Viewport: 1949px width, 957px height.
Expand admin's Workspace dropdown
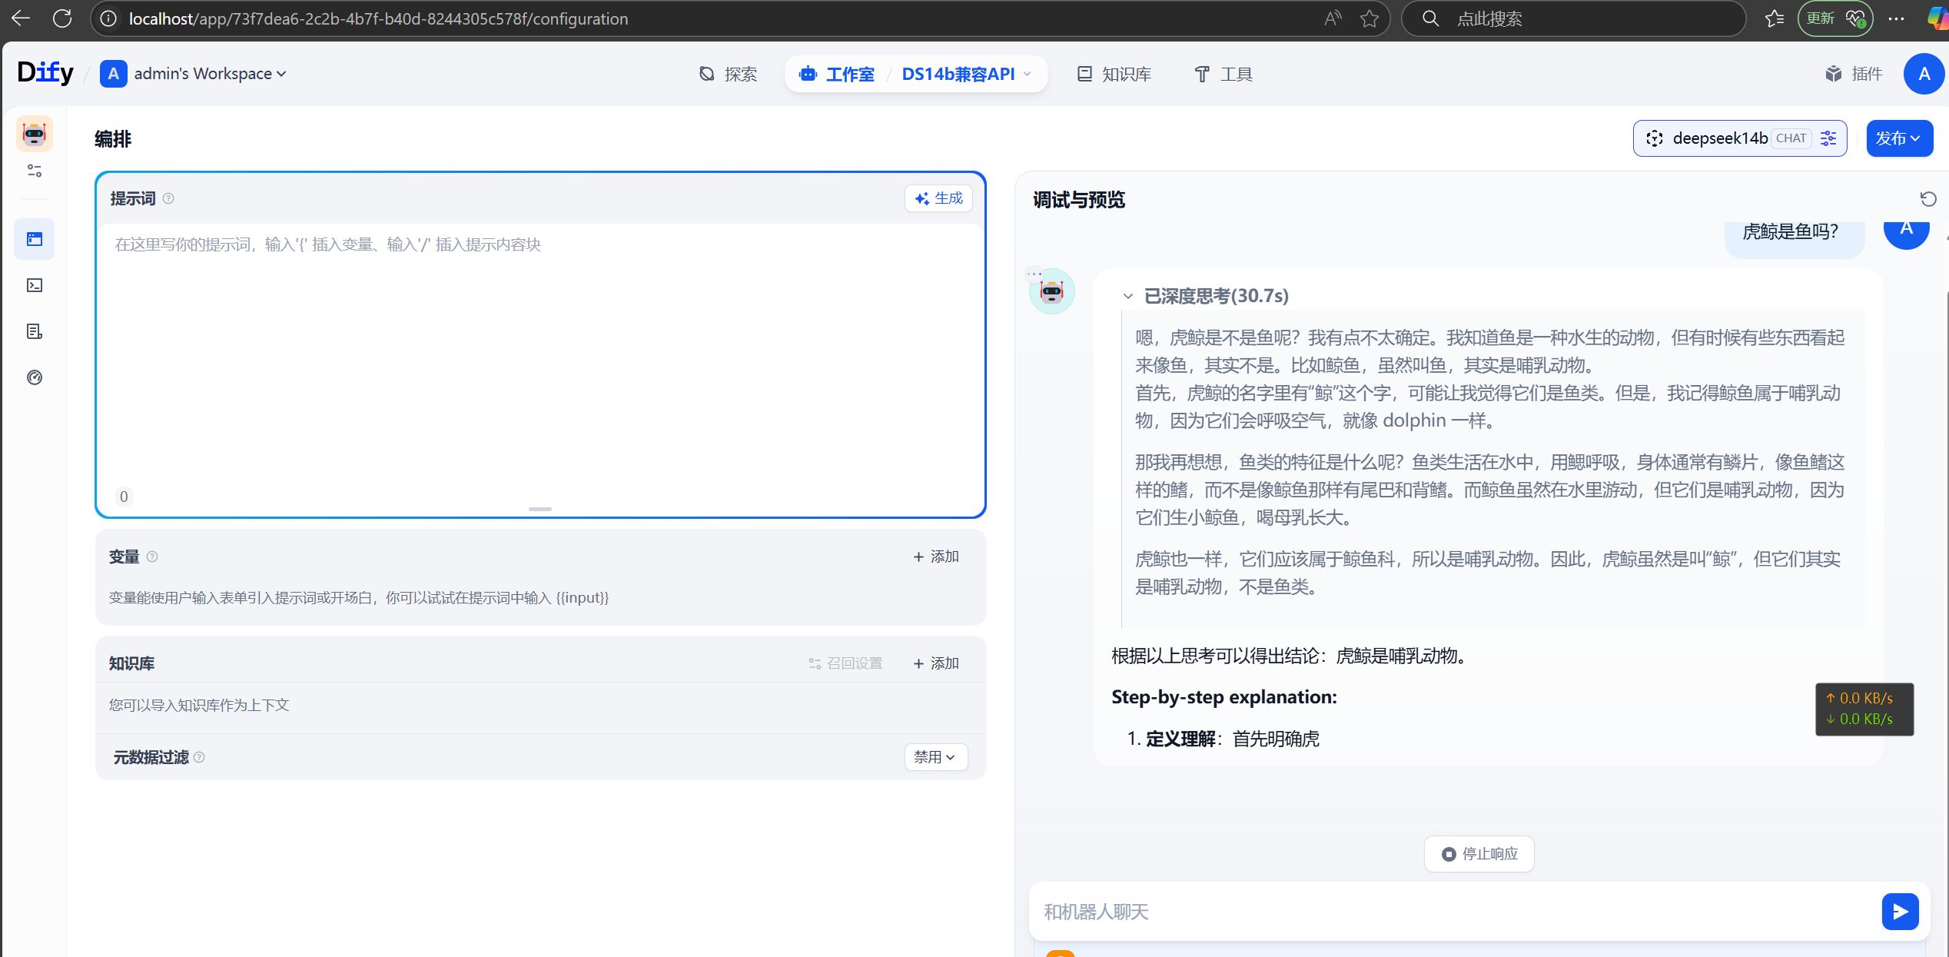(203, 74)
